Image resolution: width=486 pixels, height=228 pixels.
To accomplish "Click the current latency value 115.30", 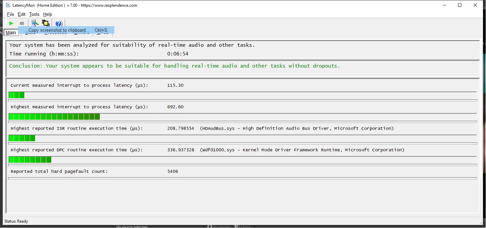I will point(175,85).
